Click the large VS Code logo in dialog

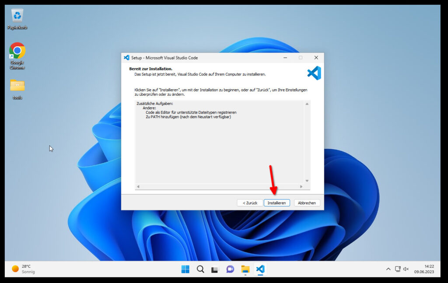pos(314,73)
